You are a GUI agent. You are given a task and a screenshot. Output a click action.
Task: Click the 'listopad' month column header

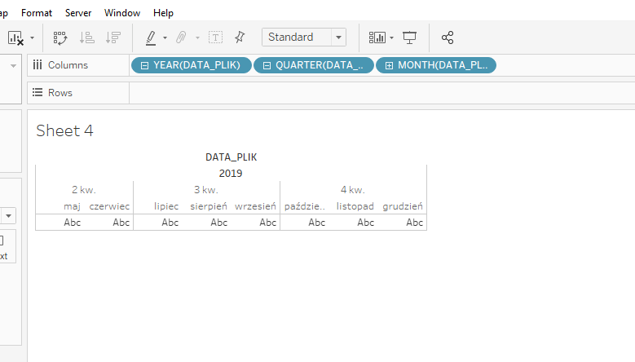(355, 206)
